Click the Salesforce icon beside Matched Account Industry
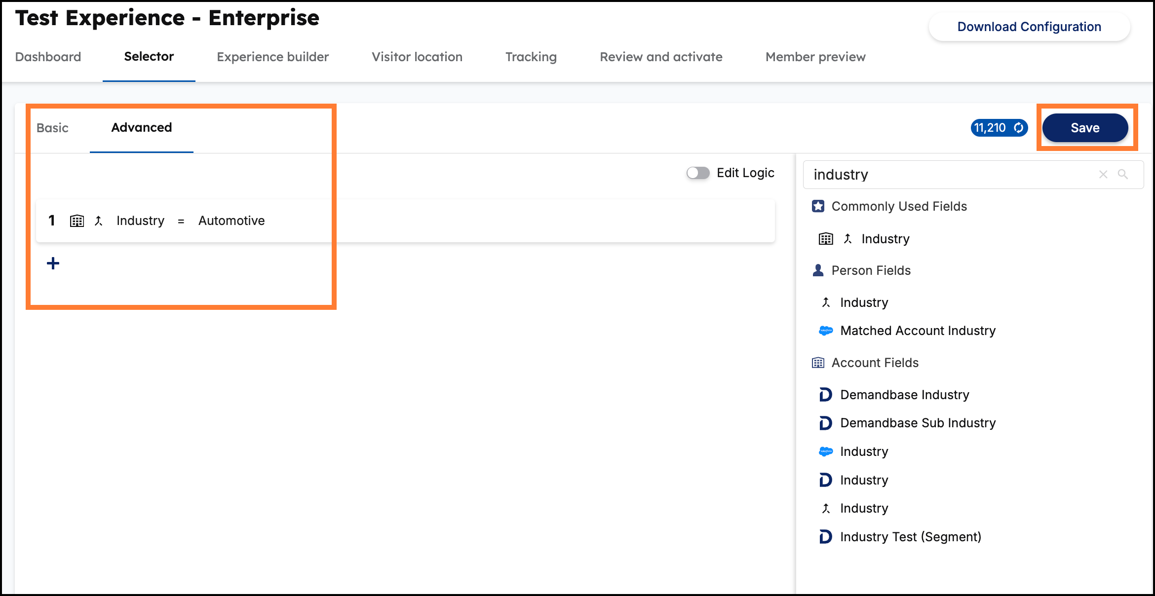1155x596 pixels. [x=825, y=331]
